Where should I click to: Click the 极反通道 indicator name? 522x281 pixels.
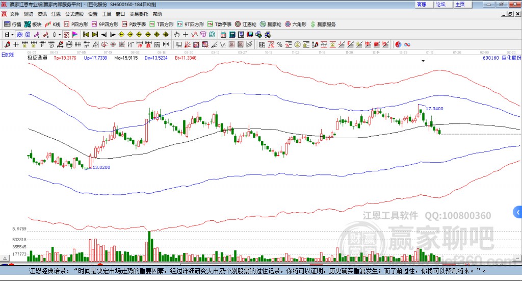(x=37, y=58)
